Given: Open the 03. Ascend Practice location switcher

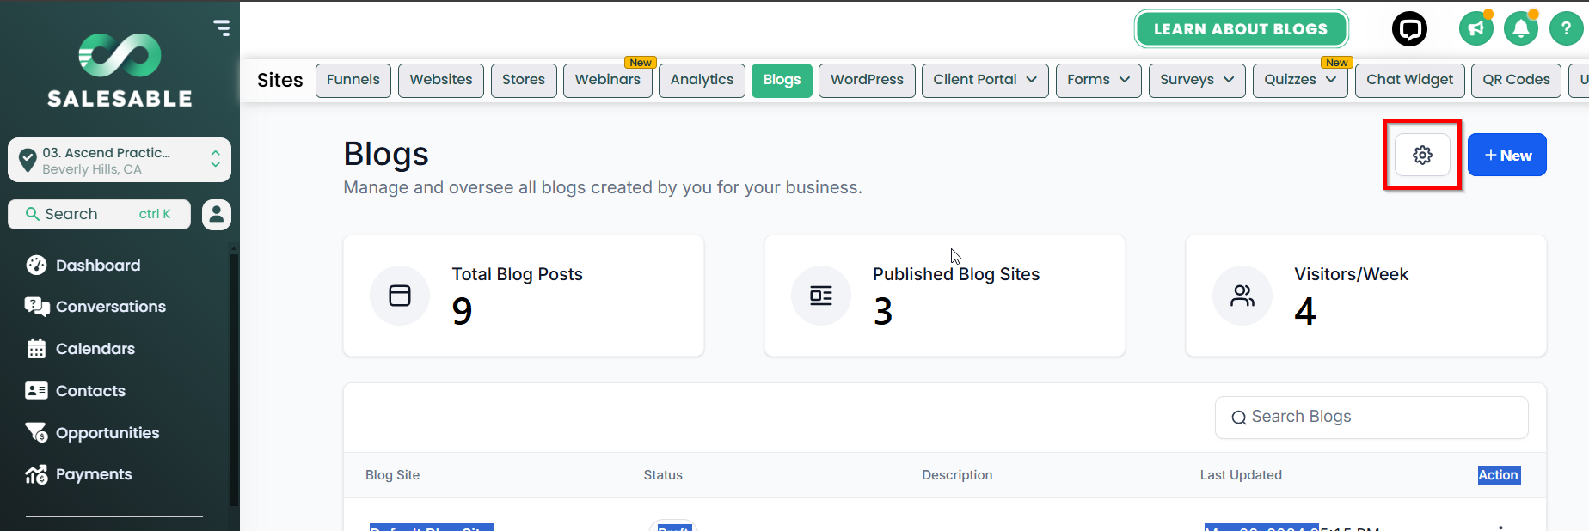Looking at the screenshot, I should point(120,160).
